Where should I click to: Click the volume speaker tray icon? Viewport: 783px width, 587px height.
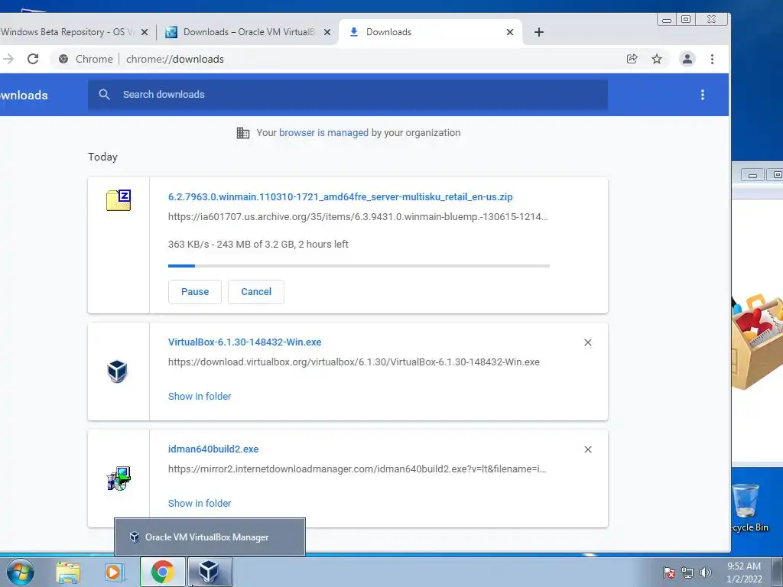pyautogui.click(x=706, y=572)
